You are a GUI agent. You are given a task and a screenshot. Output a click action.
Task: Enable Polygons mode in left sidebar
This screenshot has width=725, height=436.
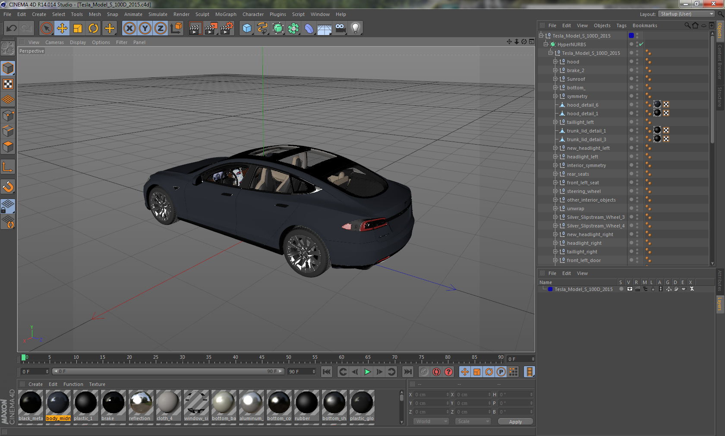click(8, 147)
